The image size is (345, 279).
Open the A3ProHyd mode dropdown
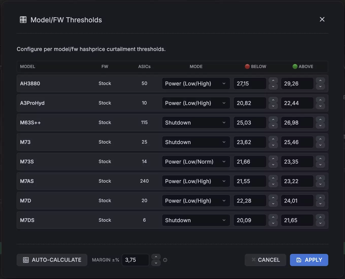(196, 103)
